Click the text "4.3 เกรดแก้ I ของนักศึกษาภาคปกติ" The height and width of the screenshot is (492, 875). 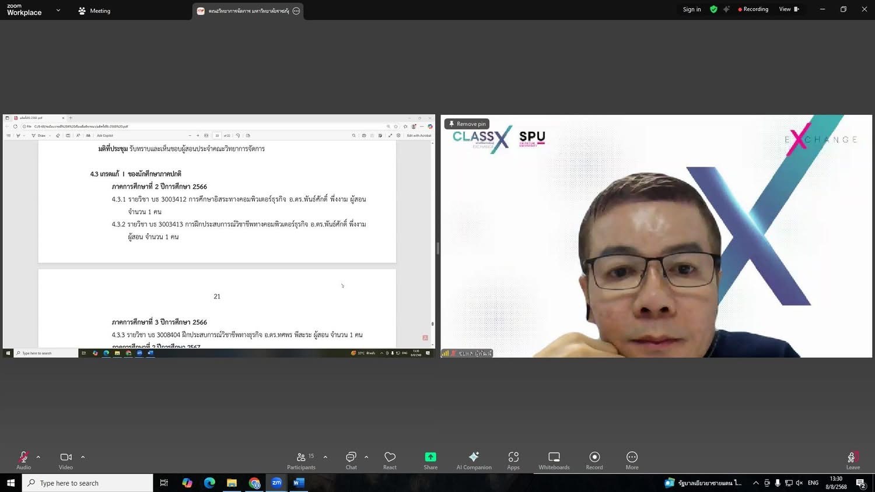point(136,174)
